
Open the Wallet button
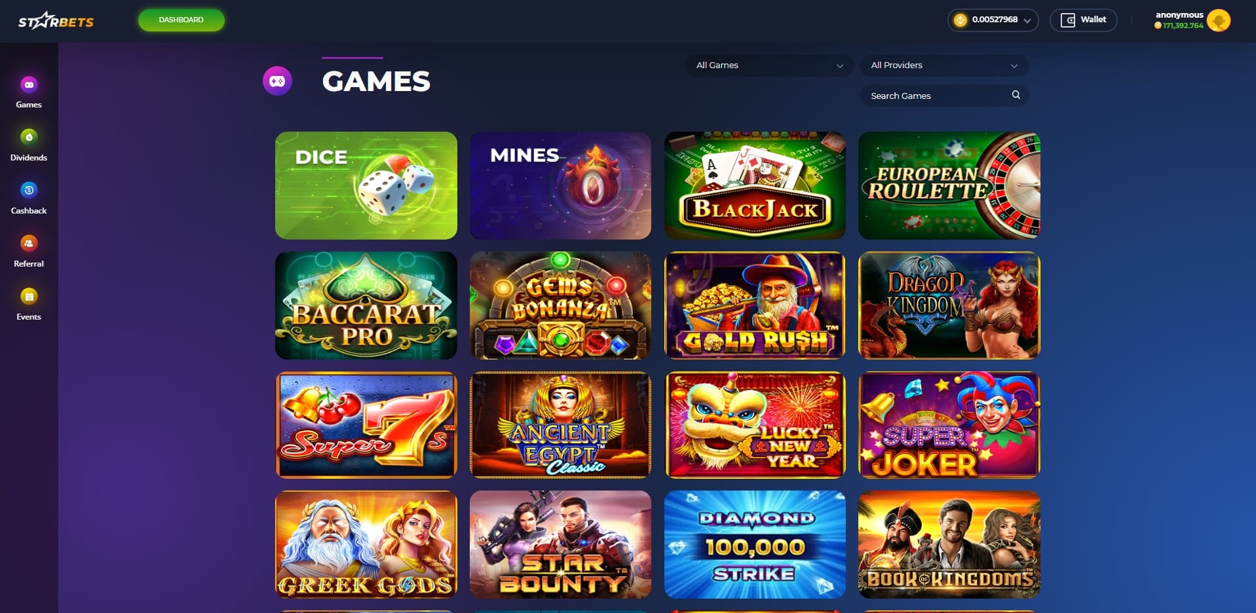[1083, 20]
